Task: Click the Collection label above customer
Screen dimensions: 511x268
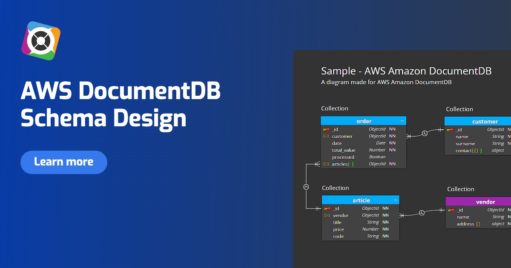Action: (459, 109)
